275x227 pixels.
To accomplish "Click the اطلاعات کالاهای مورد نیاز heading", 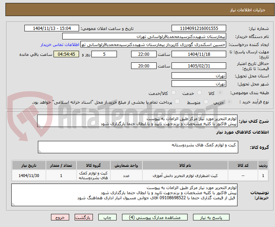I will coord(242,132).
